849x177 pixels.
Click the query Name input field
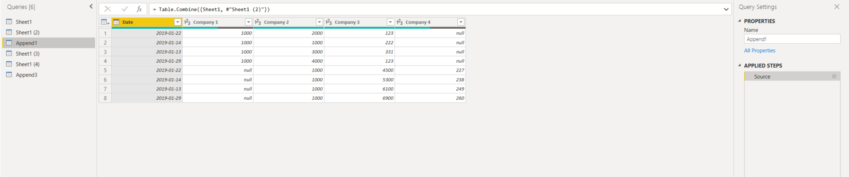[x=792, y=39]
